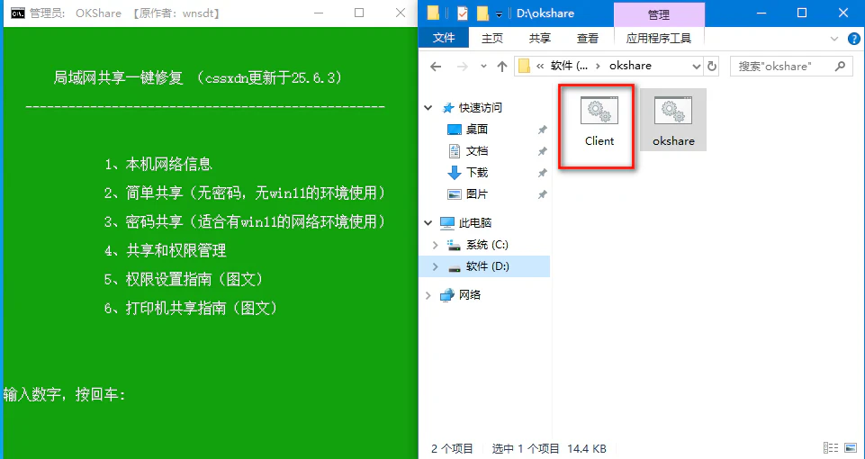Open the address bar history dropdown

[x=696, y=67]
